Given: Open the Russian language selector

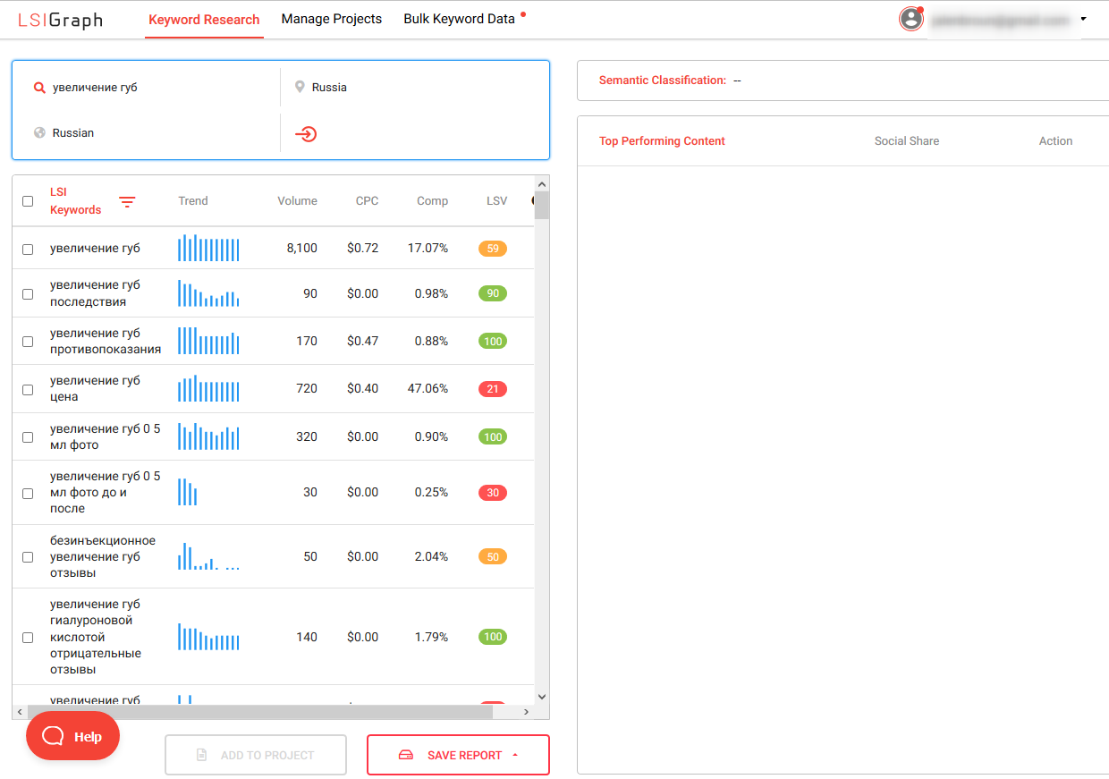Looking at the screenshot, I should [147, 132].
